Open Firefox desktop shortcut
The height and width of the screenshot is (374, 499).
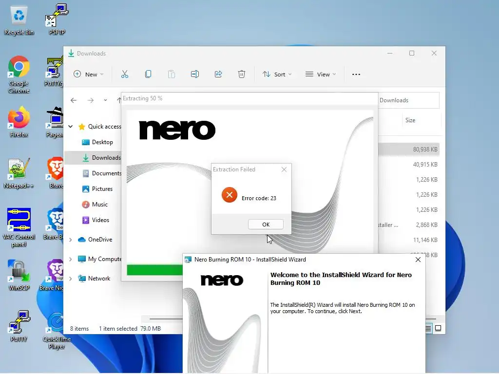tap(19, 122)
